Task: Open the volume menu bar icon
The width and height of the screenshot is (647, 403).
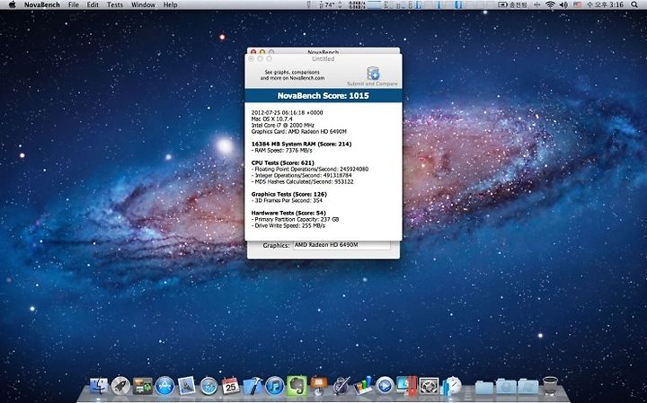Action: [x=563, y=4]
